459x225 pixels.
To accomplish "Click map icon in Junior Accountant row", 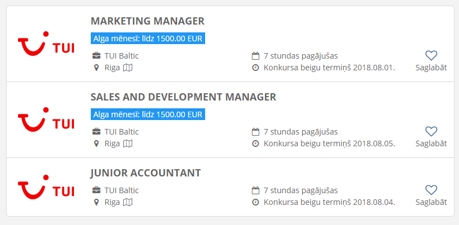I will [x=128, y=202].
